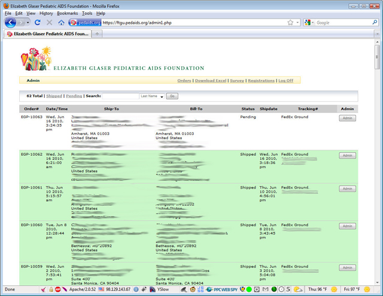Open PPC Web Spy in status bar
The height and width of the screenshot is (296, 383).
click(221, 289)
